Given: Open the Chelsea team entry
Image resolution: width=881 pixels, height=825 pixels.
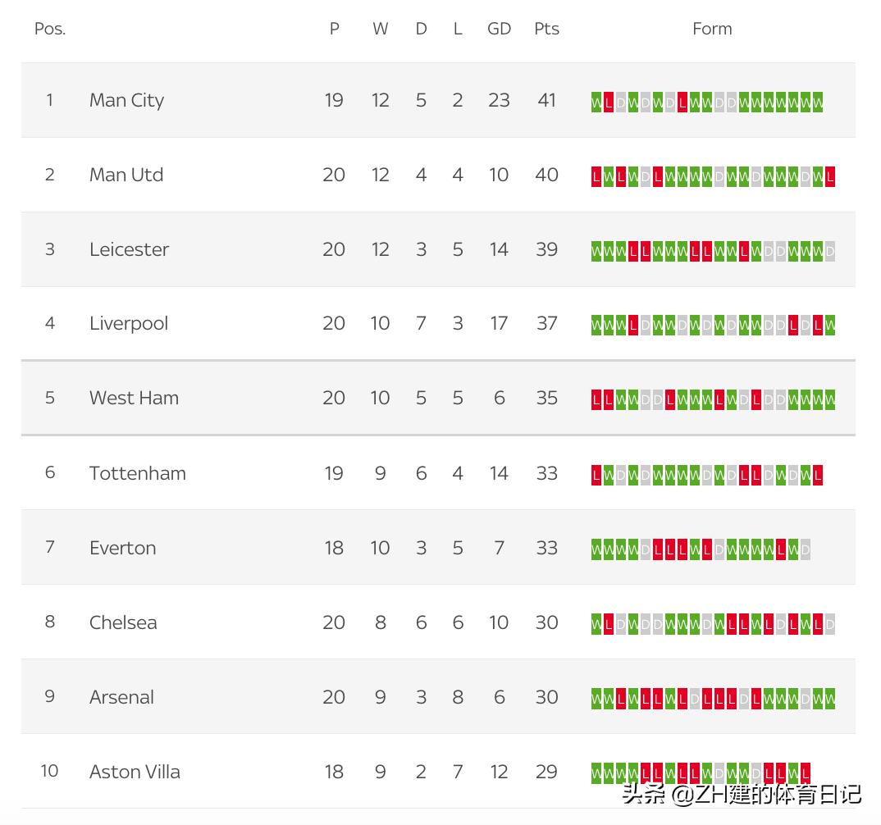Looking at the screenshot, I should pos(123,622).
